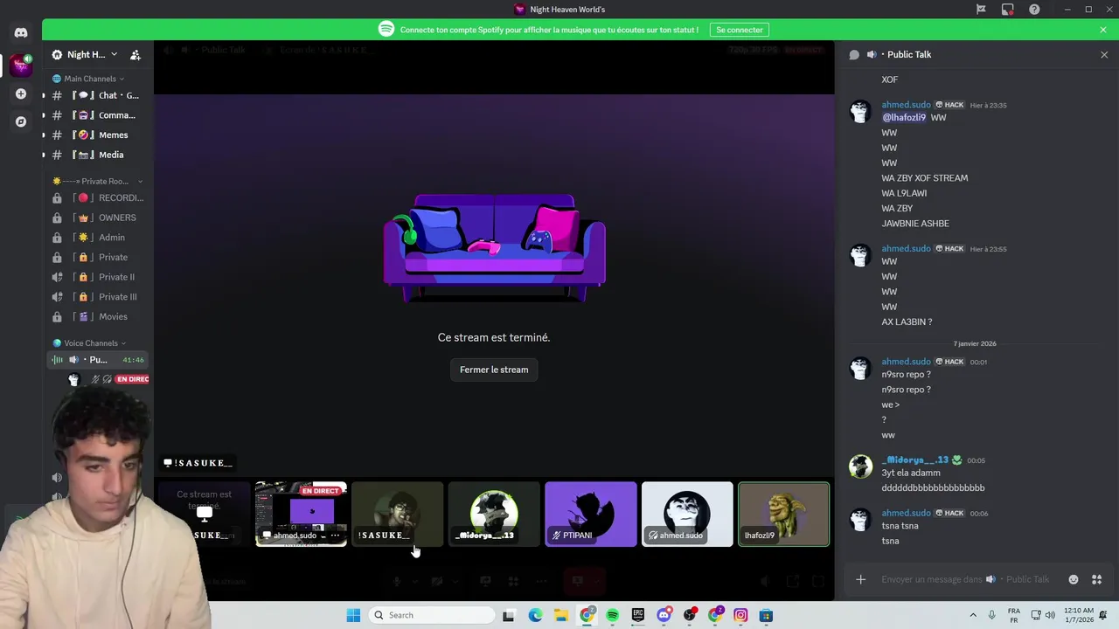The height and width of the screenshot is (629, 1119).
Task: Open _Midorya__.13 username in chat
Action: click(914, 460)
